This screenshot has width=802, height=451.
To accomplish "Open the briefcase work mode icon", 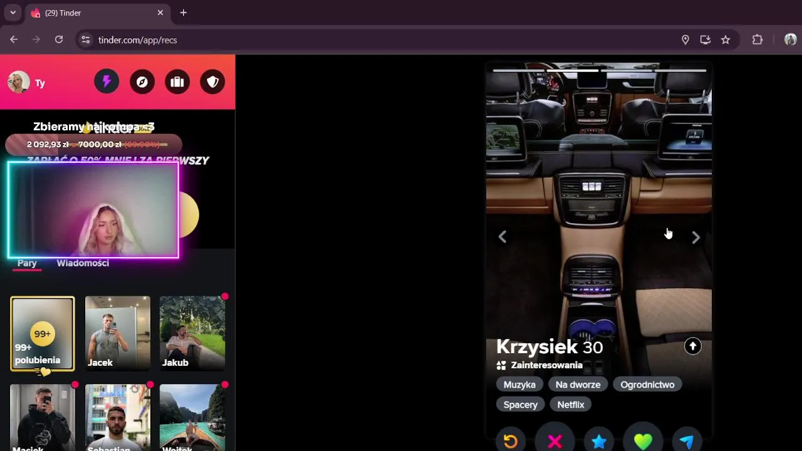I will (x=177, y=82).
